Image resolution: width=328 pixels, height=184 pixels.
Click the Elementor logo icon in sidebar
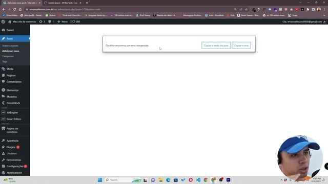[4, 90]
